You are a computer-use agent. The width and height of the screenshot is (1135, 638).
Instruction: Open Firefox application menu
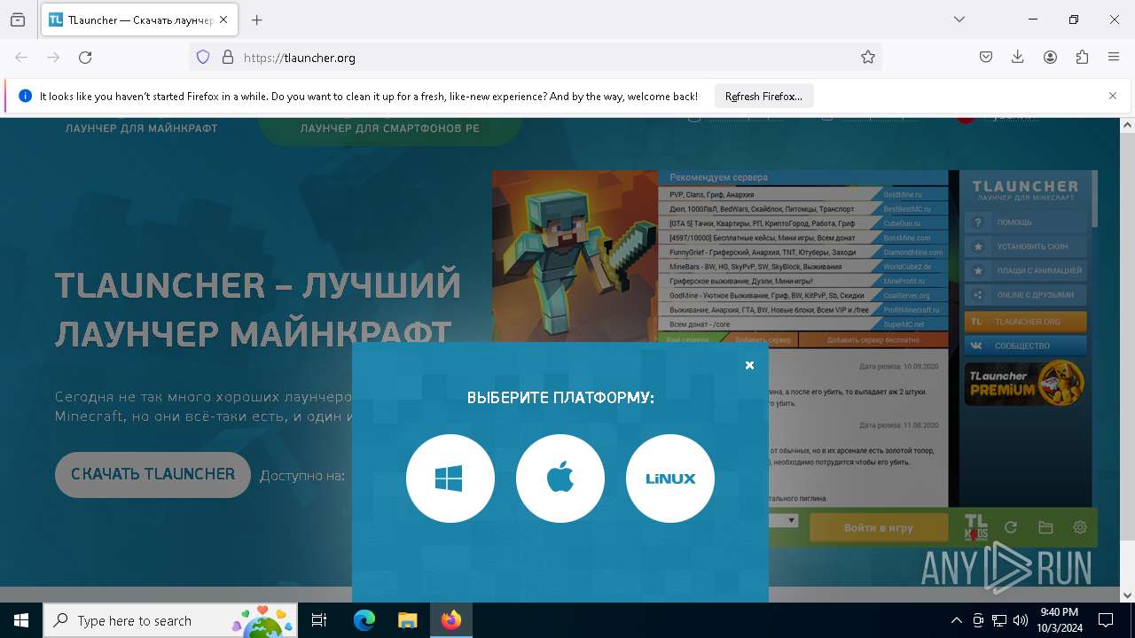point(1114,58)
